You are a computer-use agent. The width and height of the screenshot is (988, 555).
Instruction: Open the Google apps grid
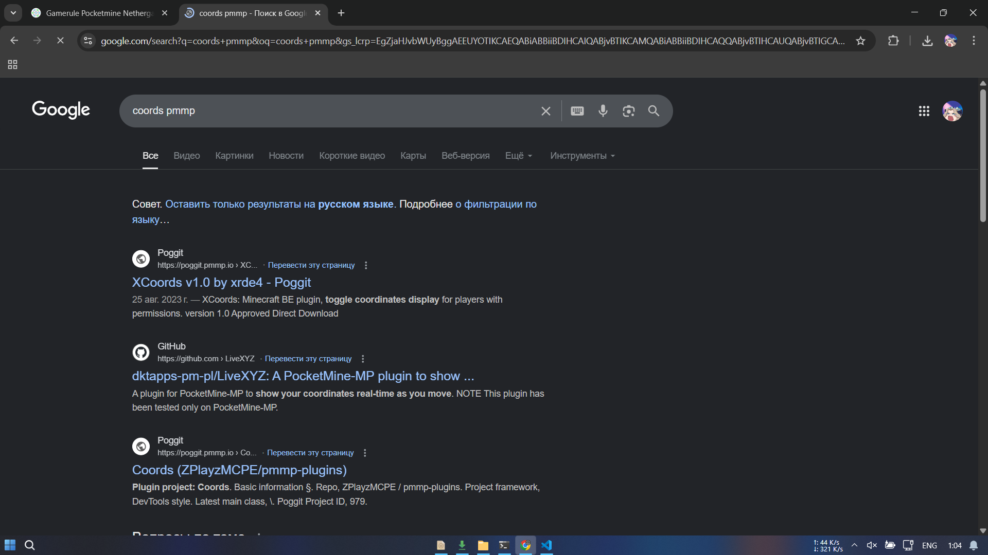click(924, 111)
